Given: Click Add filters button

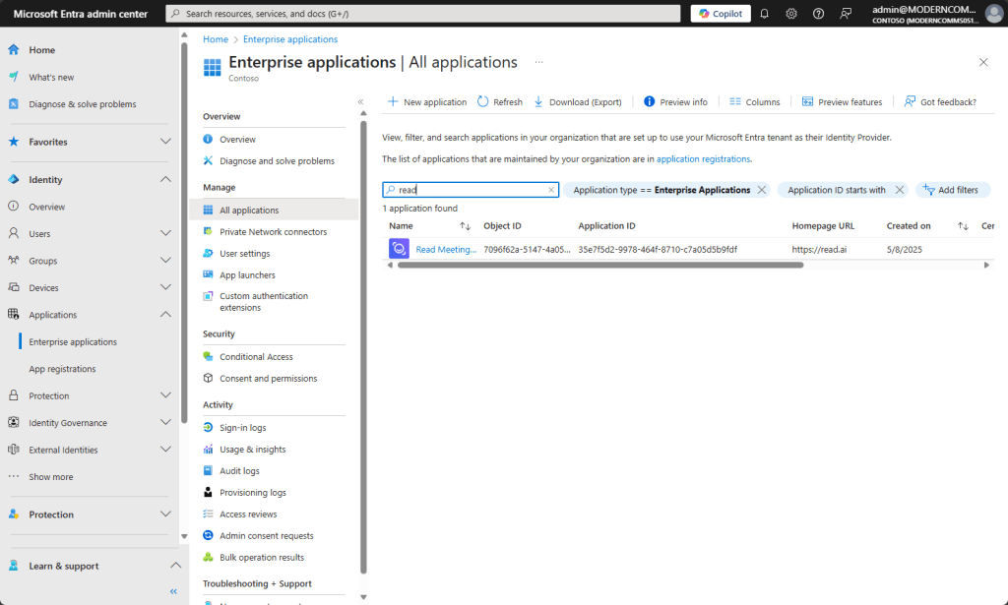Looking at the screenshot, I should click(952, 190).
